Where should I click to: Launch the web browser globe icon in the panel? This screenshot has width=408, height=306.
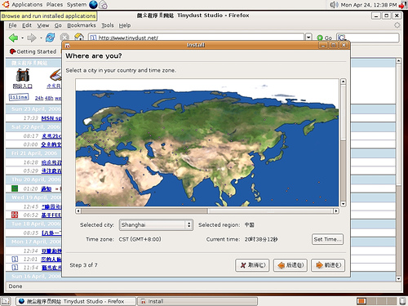(x=93, y=5)
